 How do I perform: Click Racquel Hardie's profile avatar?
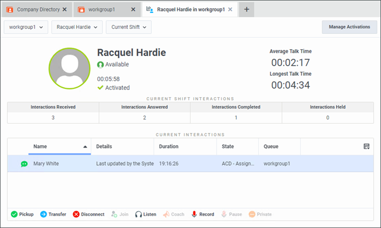(69, 68)
